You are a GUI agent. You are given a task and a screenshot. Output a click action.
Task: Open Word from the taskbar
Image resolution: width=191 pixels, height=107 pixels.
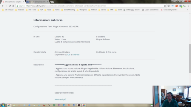pos(74,105)
